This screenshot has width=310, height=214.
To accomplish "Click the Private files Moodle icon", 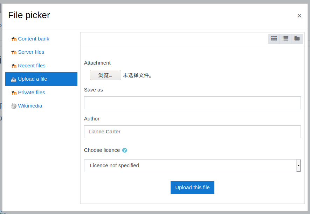I will 14,93.
